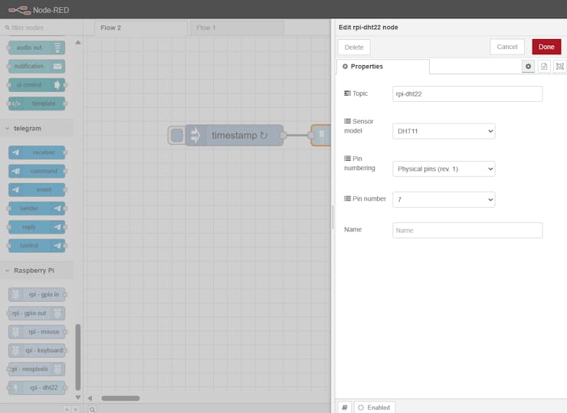Select the telegram receiver node
The width and height of the screenshot is (567, 413).
tap(37, 152)
